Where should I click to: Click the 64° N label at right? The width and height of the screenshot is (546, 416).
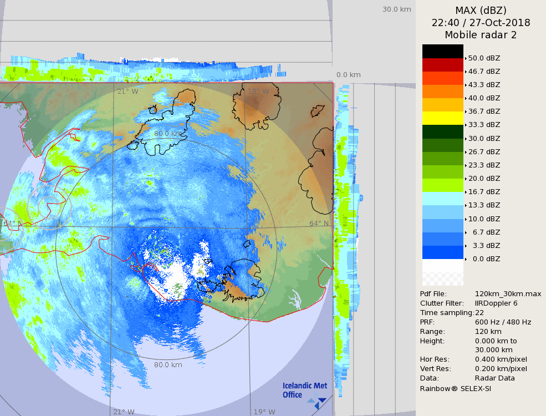[x=319, y=224]
